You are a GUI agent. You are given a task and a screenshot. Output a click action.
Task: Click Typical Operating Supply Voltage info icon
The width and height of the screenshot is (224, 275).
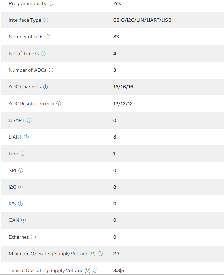95,270
